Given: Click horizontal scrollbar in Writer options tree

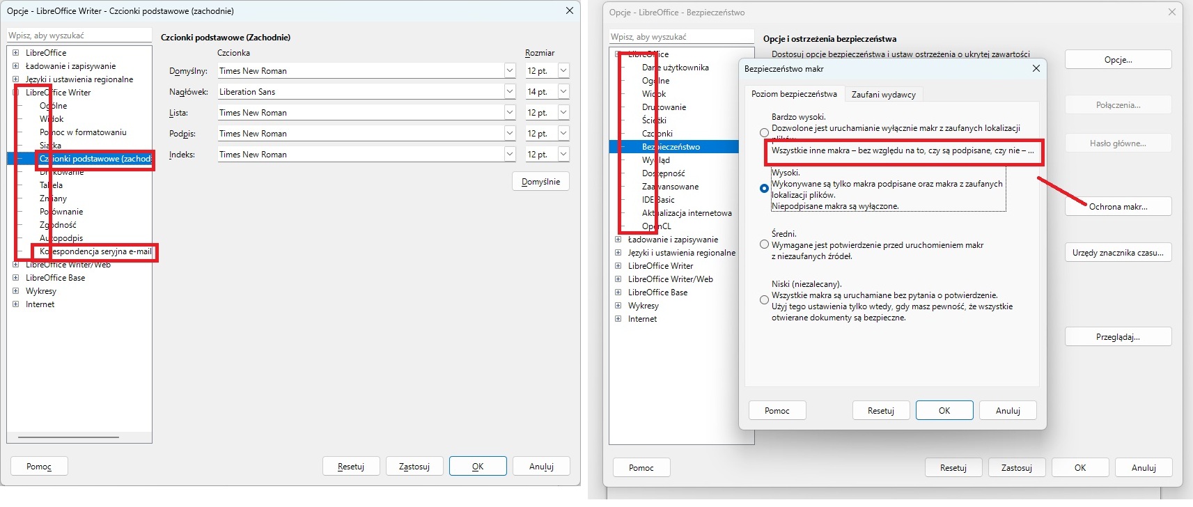Looking at the screenshot, I should (x=68, y=437).
